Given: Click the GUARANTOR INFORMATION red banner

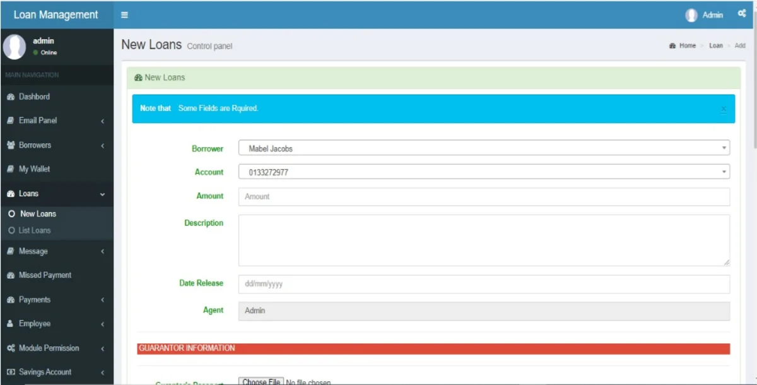Looking at the screenshot, I should tap(433, 348).
